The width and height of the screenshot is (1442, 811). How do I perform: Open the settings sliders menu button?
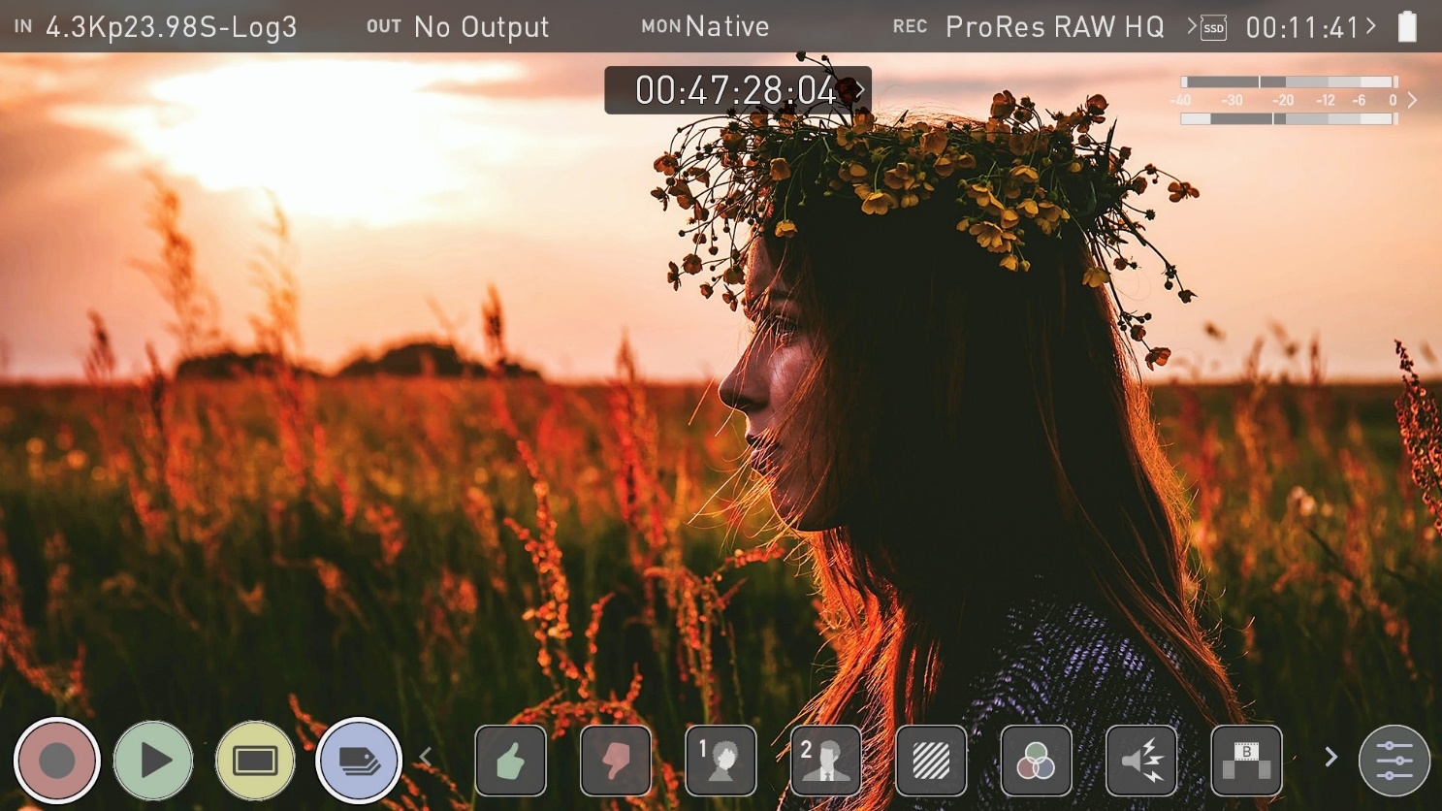tap(1394, 761)
